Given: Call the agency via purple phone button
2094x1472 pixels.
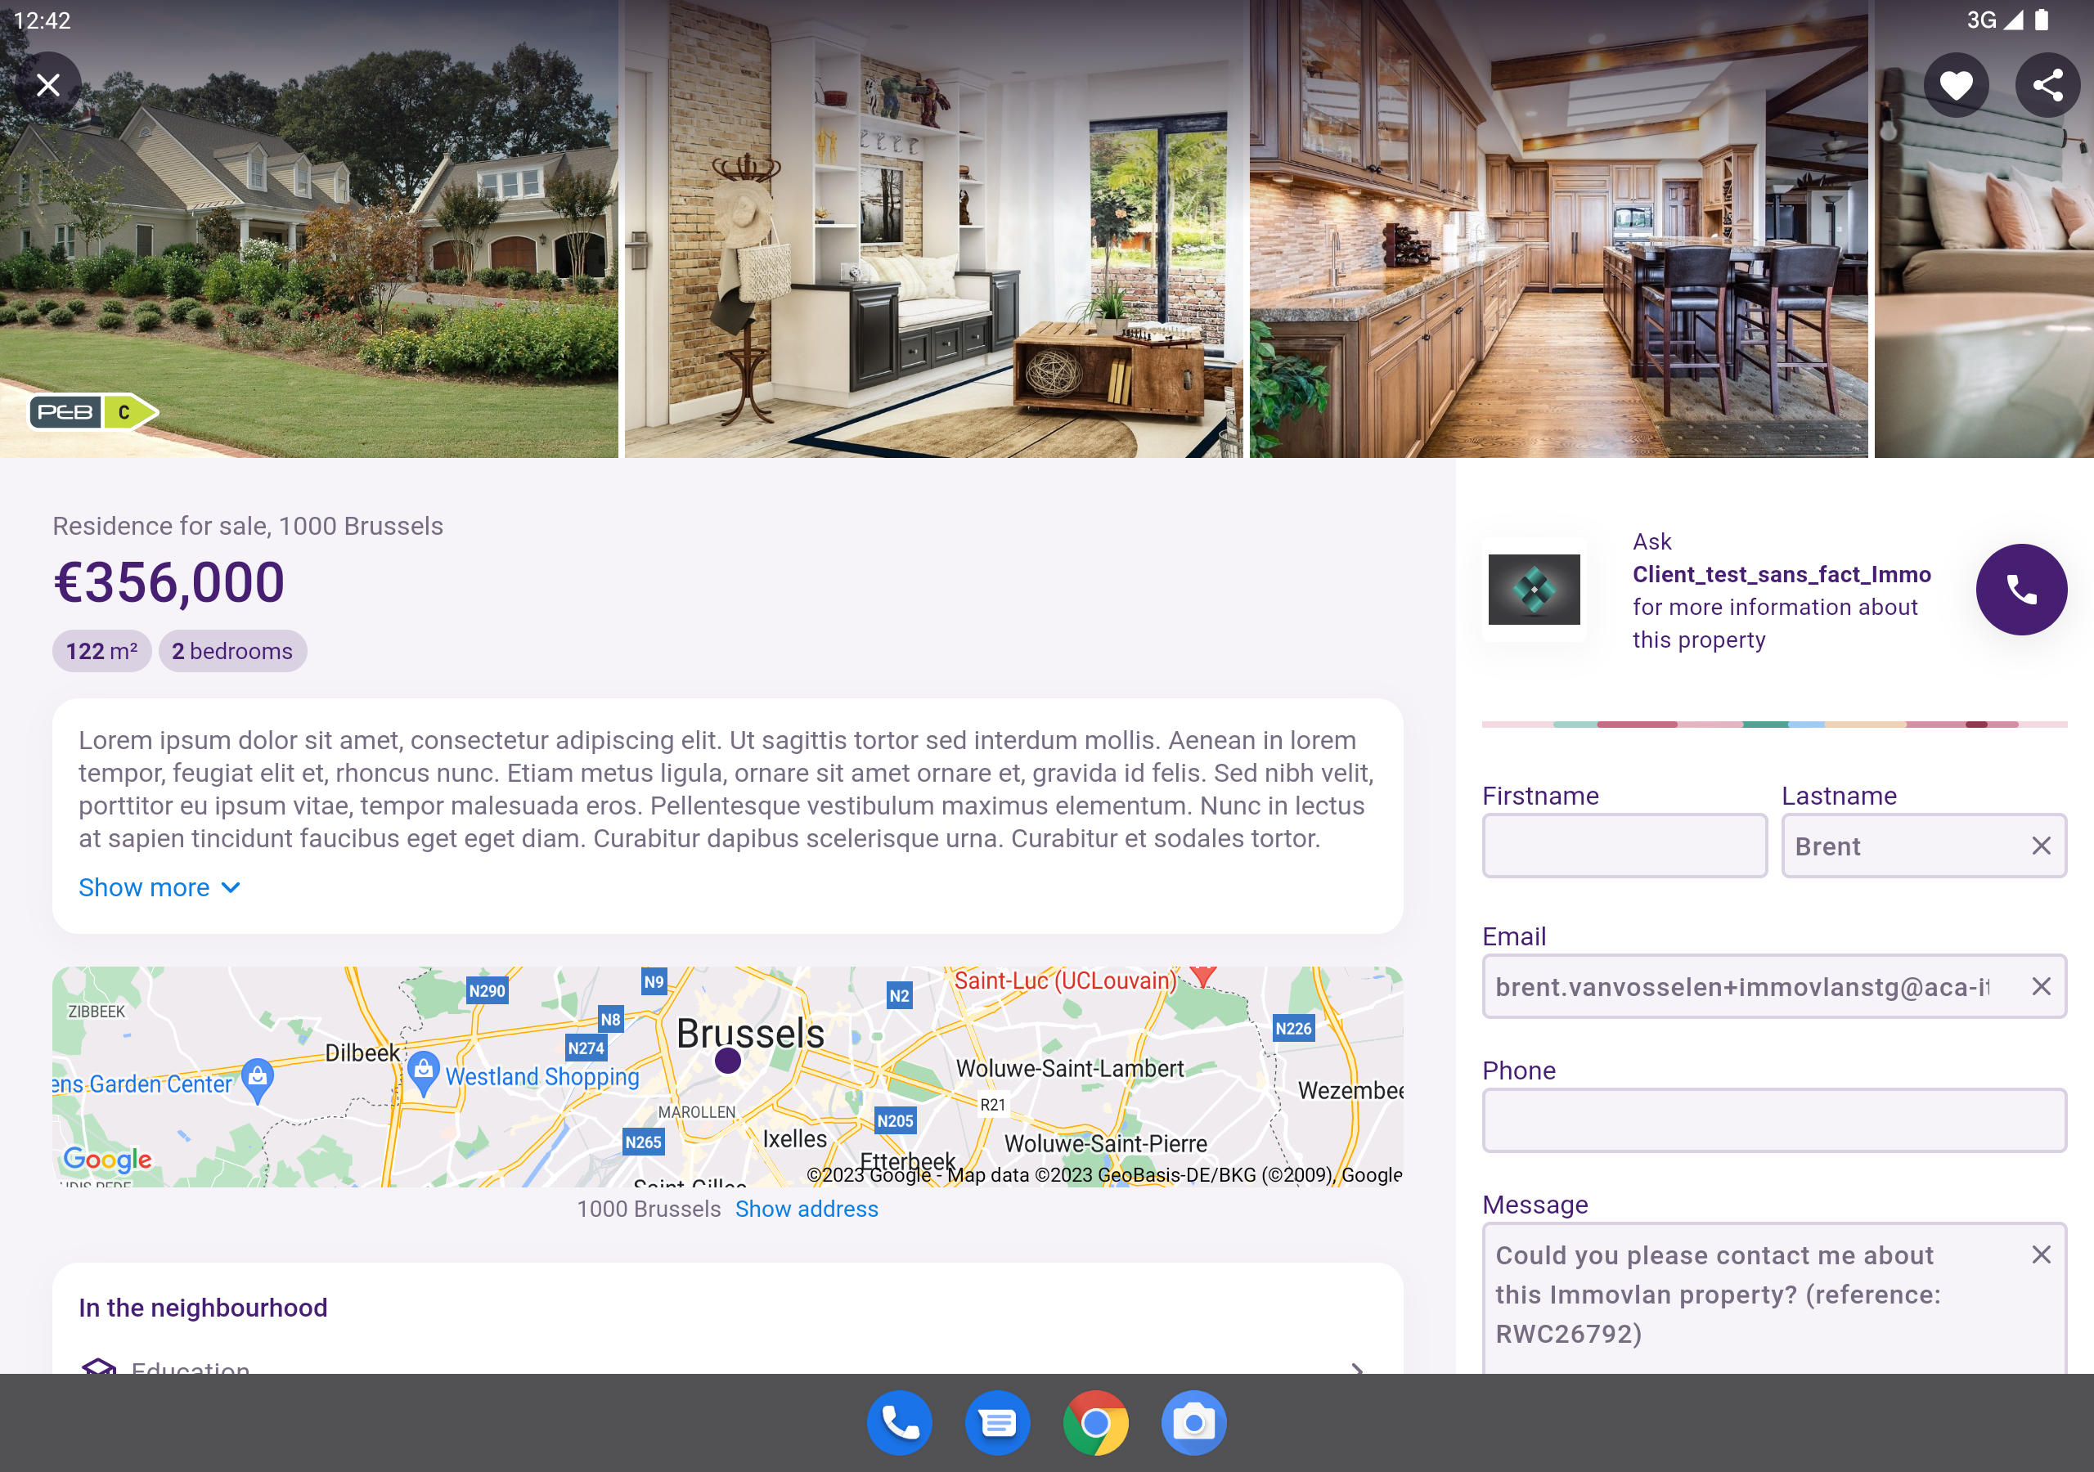Looking at the screenshot, I should 2021,590.
